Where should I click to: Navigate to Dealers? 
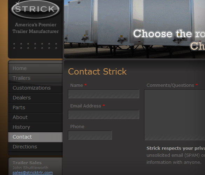pyautogui.click(x=35, y=98)
